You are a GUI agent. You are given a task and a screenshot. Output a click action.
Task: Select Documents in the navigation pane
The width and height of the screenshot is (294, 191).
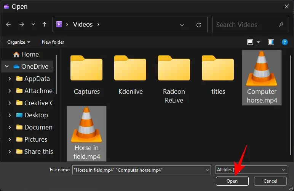(35, 127)
